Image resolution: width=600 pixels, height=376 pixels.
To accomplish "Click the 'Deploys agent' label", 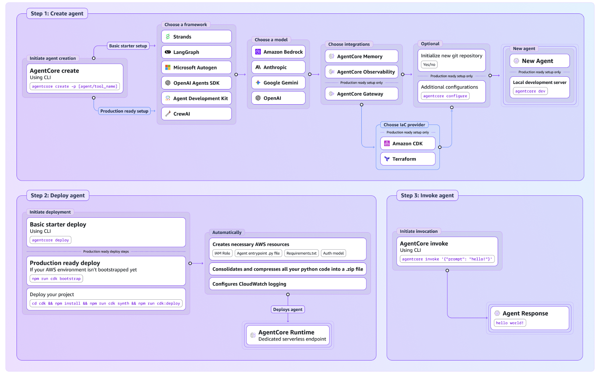I will 288,310.
